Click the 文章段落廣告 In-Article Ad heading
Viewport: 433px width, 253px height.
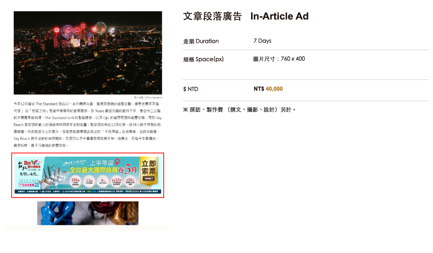click(246, 16)
